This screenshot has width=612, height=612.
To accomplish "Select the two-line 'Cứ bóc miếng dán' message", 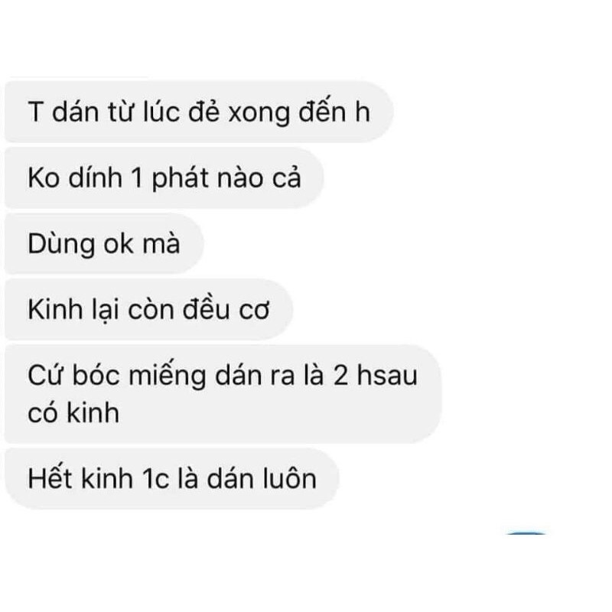I will (x=223, y=394).
